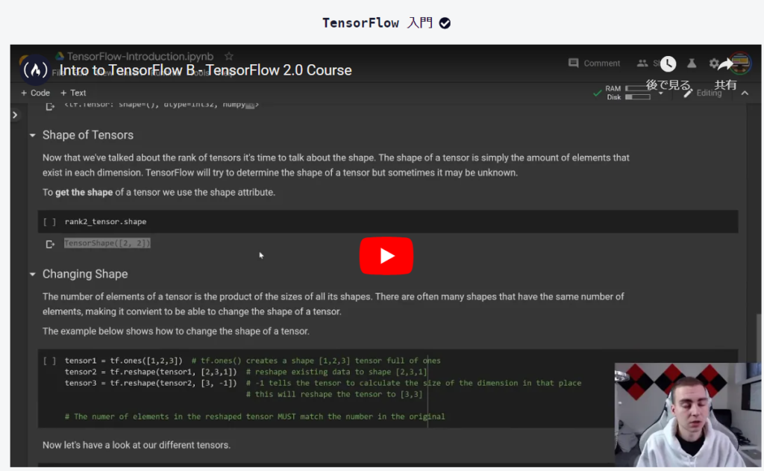764x471 pixels.
Task: Click the 'Changing Shape' heading text
Action: click(85, 274)
